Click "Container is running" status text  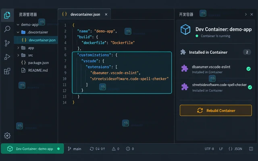(x=215, y=36)
